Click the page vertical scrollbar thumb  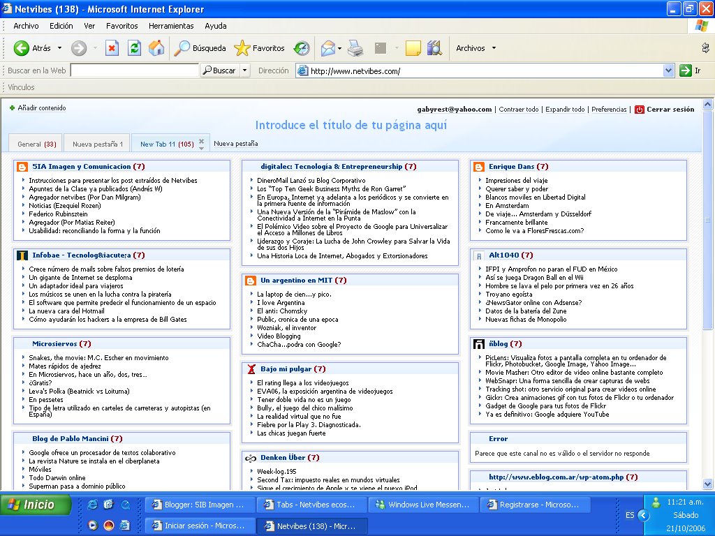coord(707,220)
